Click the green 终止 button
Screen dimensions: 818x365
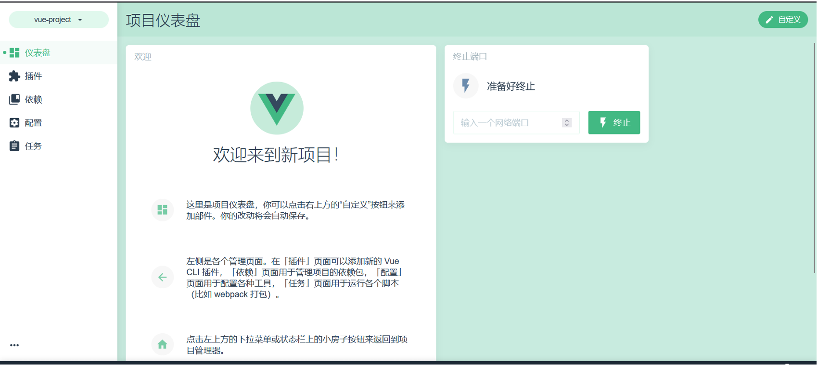pos(614,122)
